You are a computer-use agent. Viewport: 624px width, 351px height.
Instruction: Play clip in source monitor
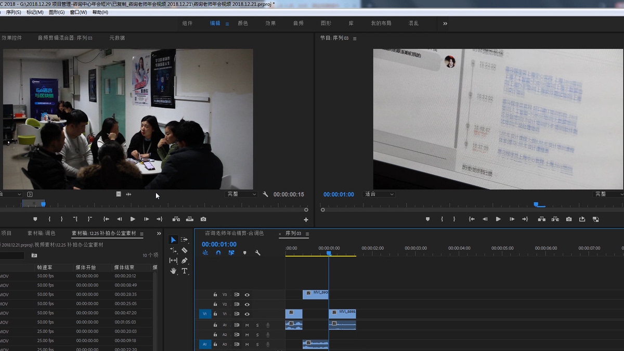(133, 219)
